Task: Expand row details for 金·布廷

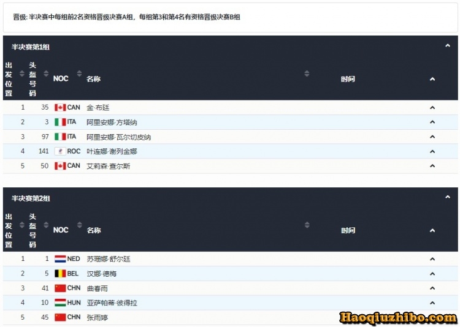Action: coord(432,108)
